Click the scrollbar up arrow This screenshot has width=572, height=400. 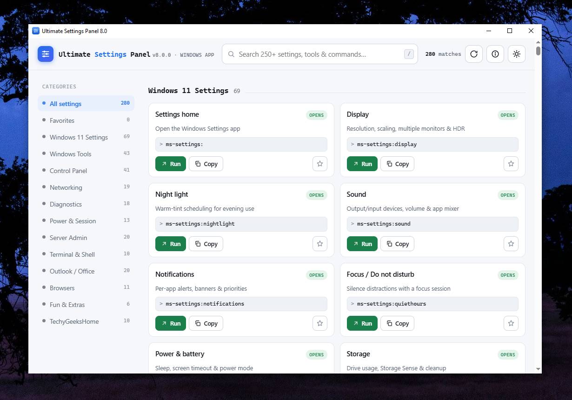point(538,42)
